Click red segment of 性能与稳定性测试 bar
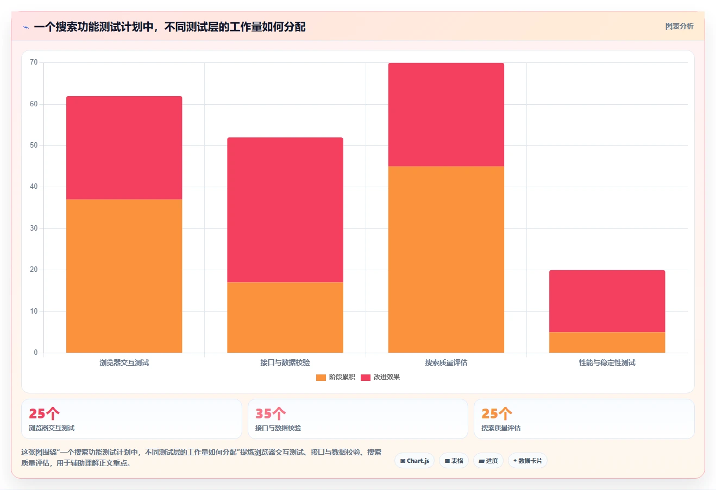 (x=607, y=301)
